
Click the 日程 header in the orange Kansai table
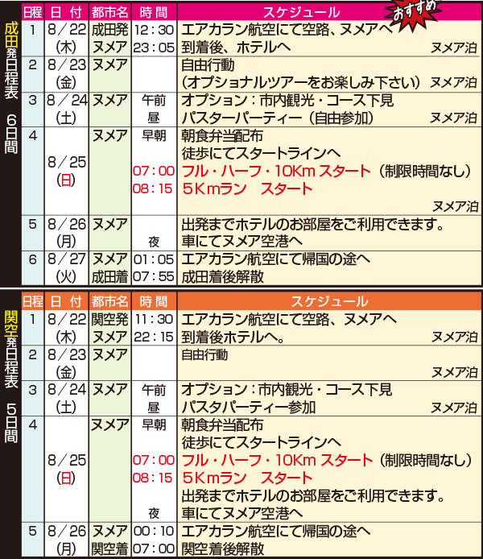coord(32,301)
